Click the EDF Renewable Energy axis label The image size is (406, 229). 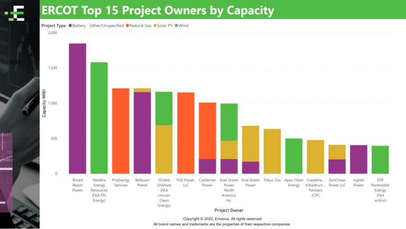tap(380, 189)
